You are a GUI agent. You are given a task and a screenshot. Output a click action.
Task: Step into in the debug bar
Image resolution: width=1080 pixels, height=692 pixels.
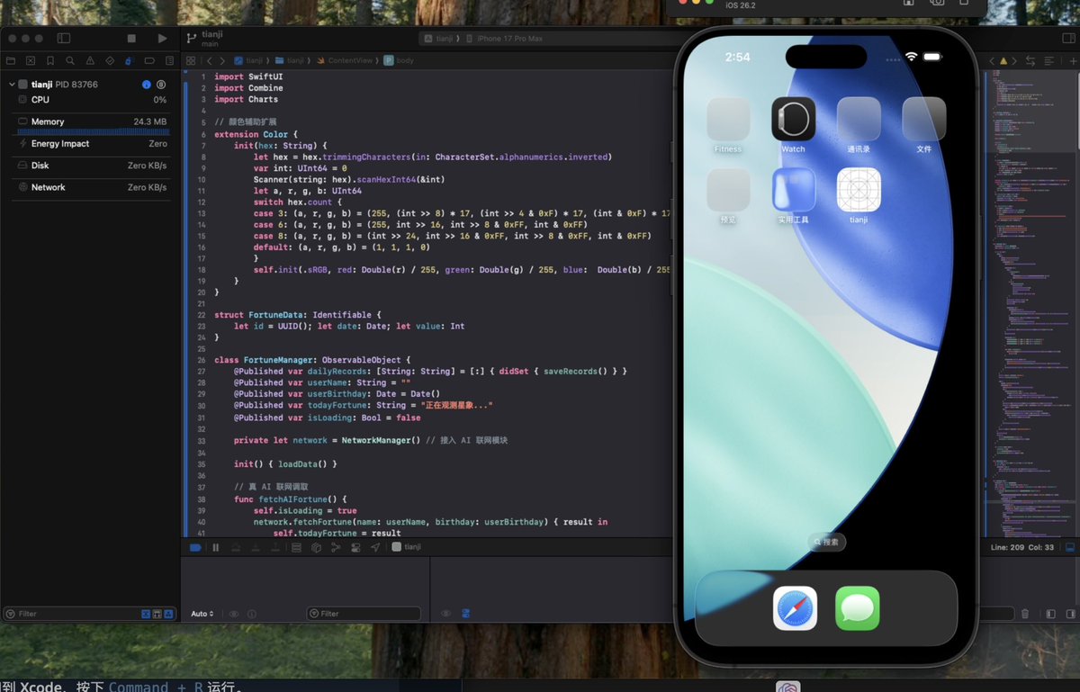pos(256,547)
